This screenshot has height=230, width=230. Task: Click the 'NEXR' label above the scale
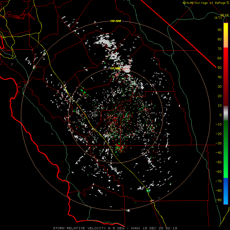pos(225,15)
